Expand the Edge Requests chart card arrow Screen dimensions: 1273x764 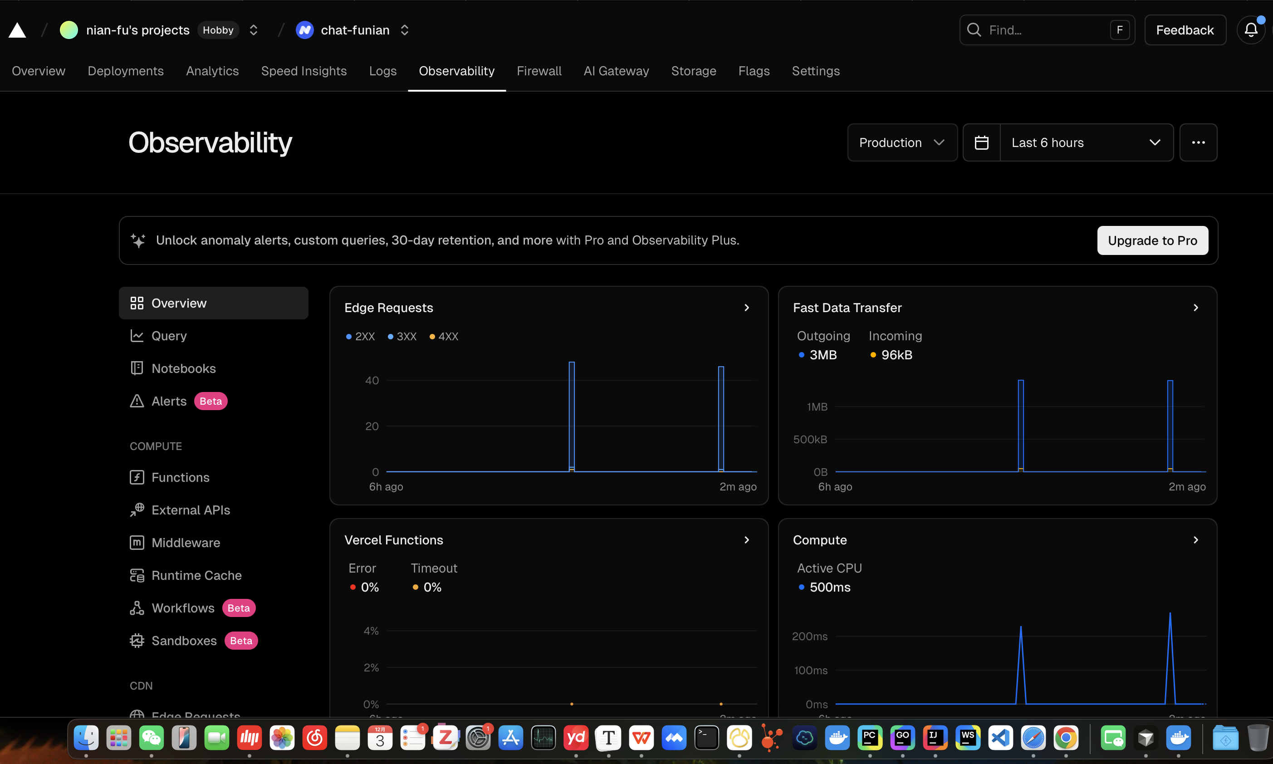click(x=746, y=307)
